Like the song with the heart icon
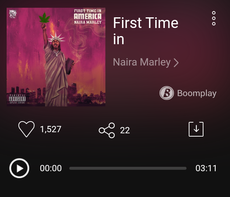The image size is (230, 197). (27, 129)
